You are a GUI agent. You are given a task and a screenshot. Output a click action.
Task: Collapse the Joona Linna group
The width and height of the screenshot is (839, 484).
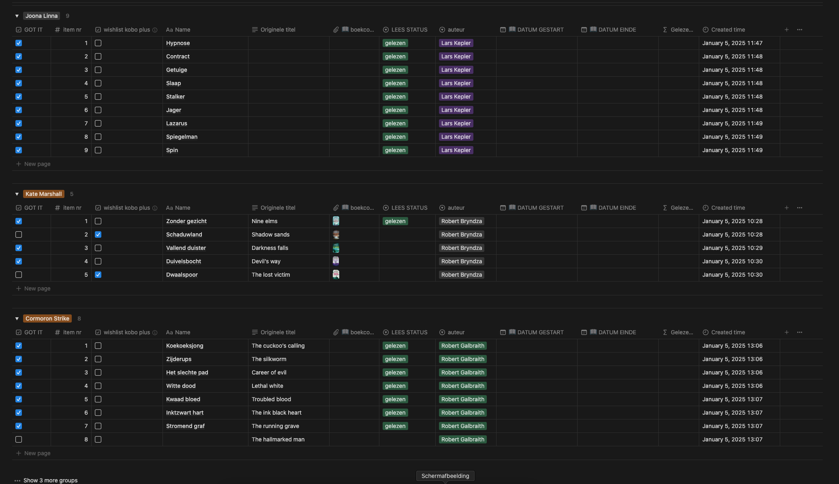click(17, 16)
